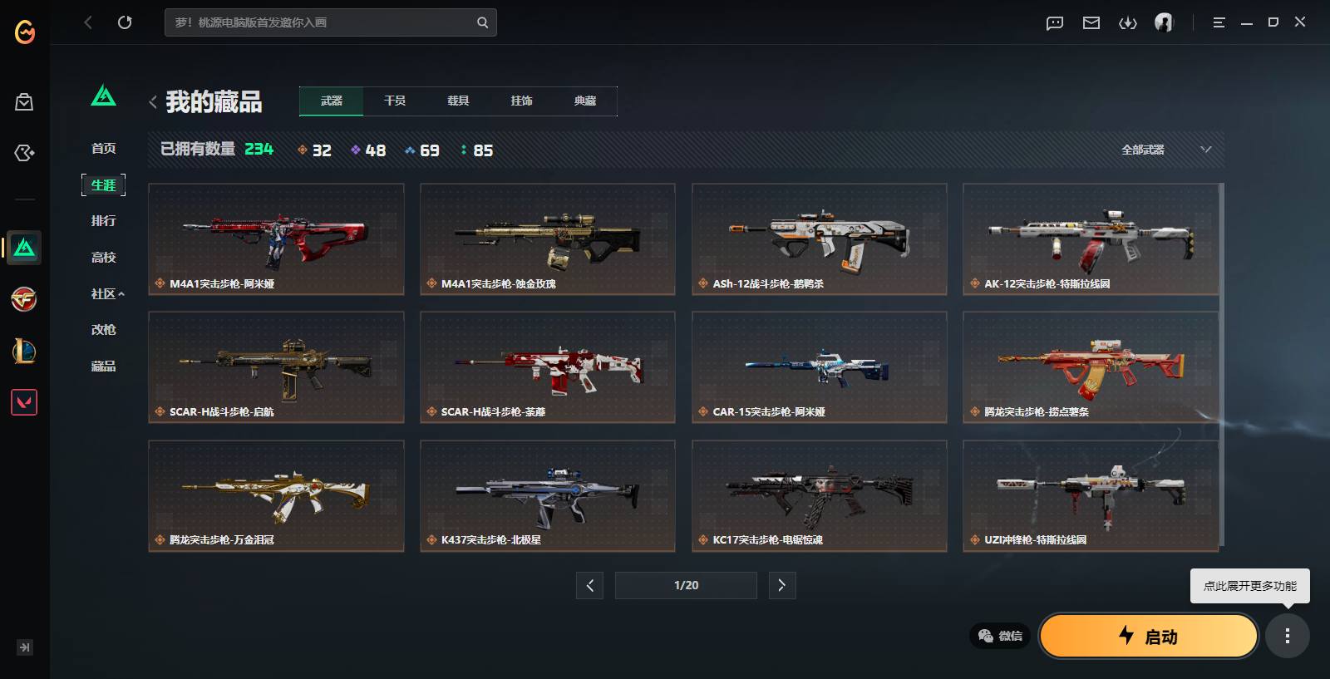
Task: Click the user avatar icon
Action: 1164,22
